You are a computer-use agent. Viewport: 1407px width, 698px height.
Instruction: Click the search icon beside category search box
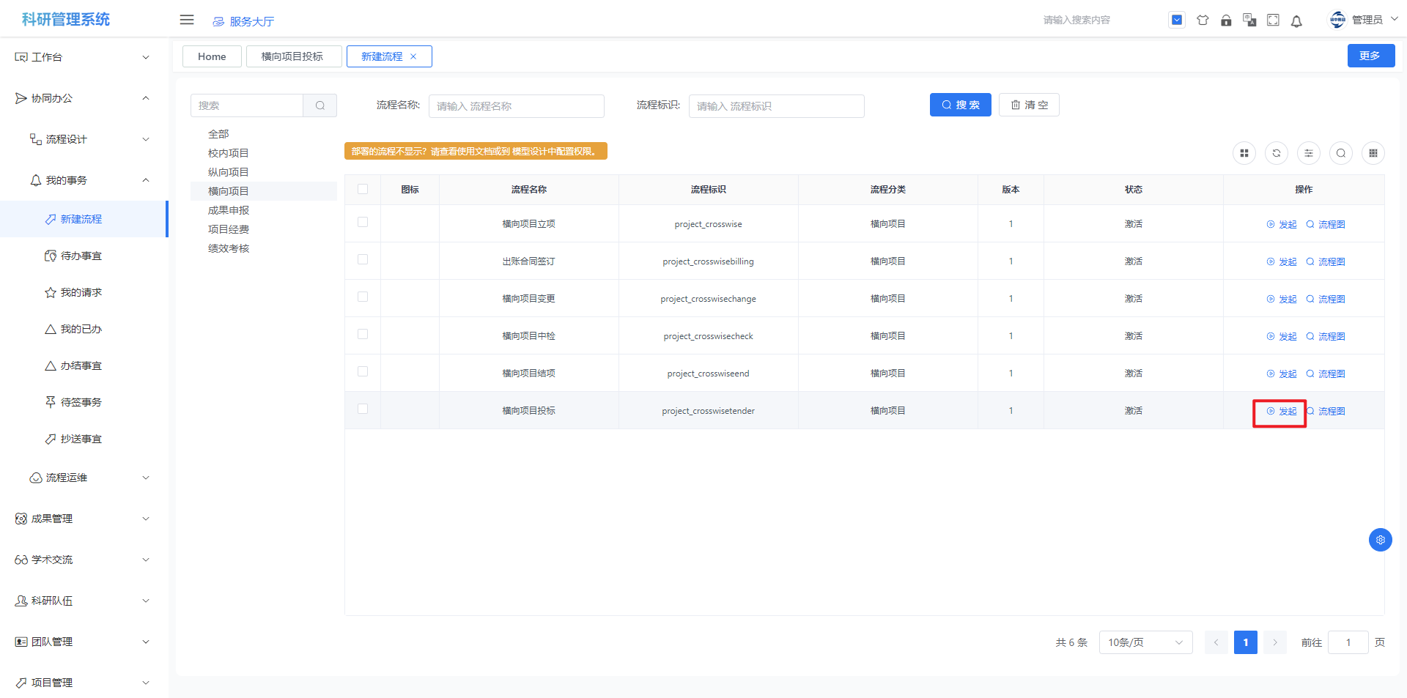coord(320,105)
